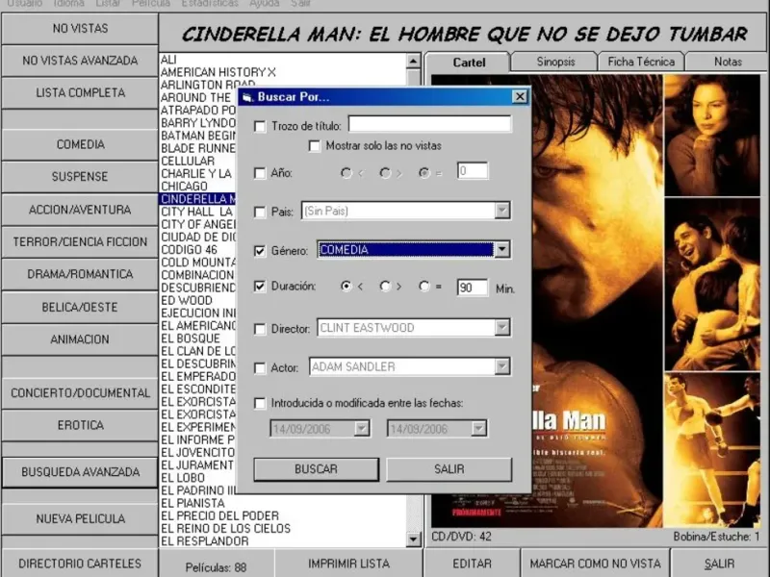The height and width of the screenshot is (577, 770).
Task: Click the Año value field
Action: [472, 171]
